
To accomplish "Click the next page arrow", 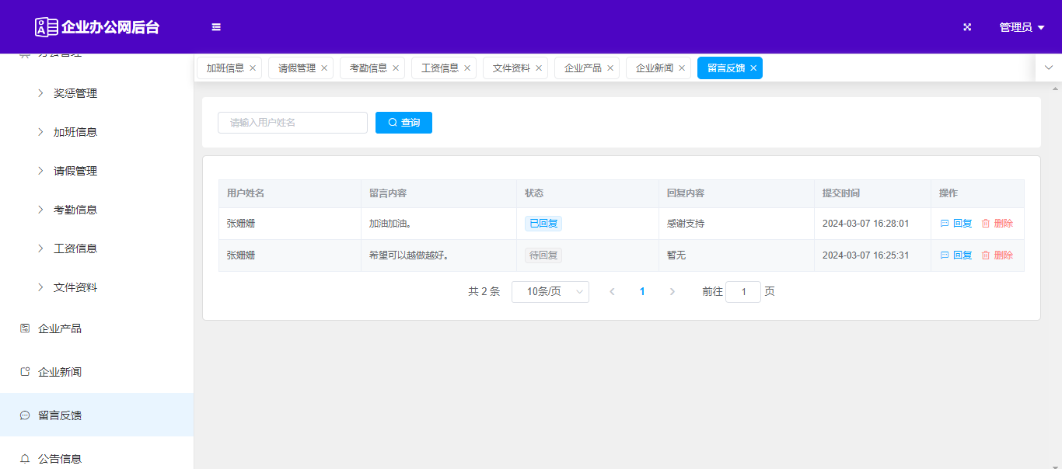I will pyautogui.click(x=672, y=292).
